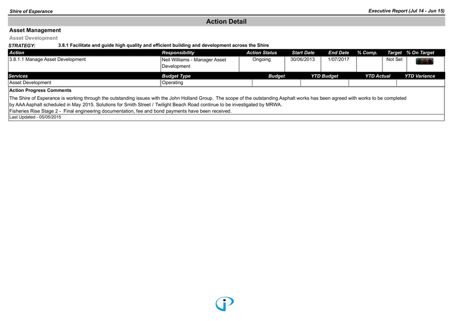Click start date '30/06/2013'
Image resolution: width=454 pixels, height=321 pixels.
302,59
